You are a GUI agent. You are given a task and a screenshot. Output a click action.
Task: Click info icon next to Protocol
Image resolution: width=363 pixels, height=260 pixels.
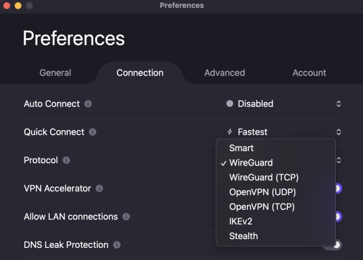[x=67, y=160]
